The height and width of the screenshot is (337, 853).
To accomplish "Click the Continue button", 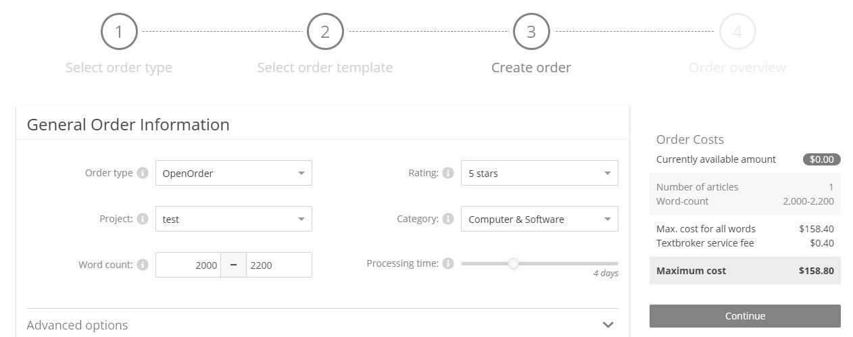I will pos(745,316).
